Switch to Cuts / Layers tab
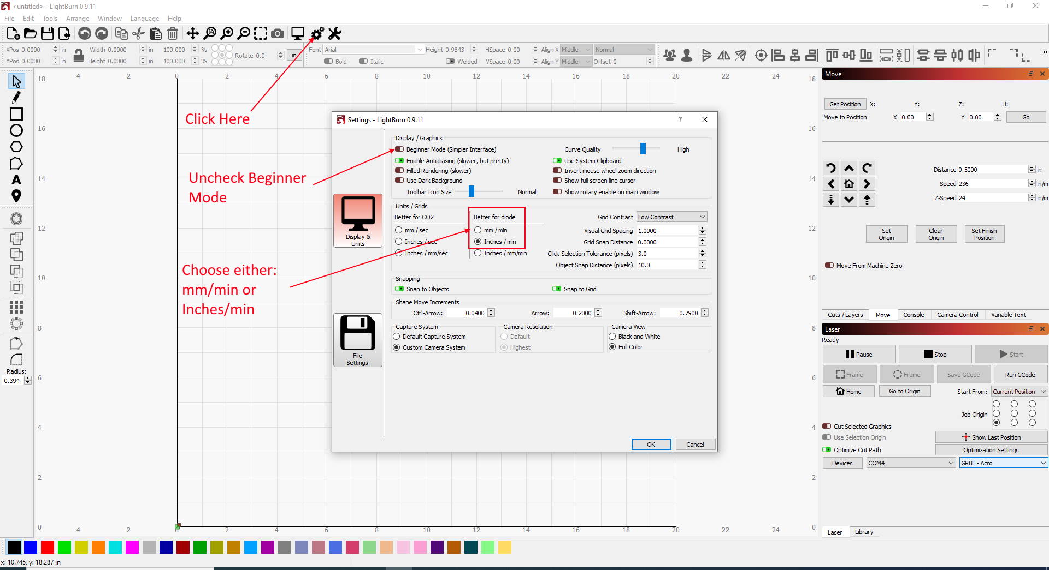 [845, 315]
